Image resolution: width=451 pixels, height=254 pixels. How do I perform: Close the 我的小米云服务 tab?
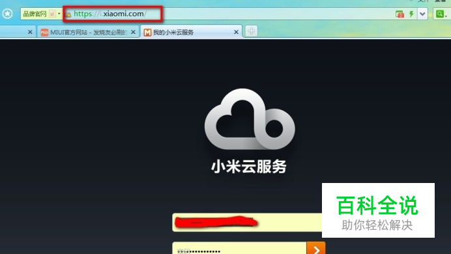click(x=236, y=32)
